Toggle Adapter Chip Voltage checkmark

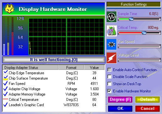[x=5, y=89]
